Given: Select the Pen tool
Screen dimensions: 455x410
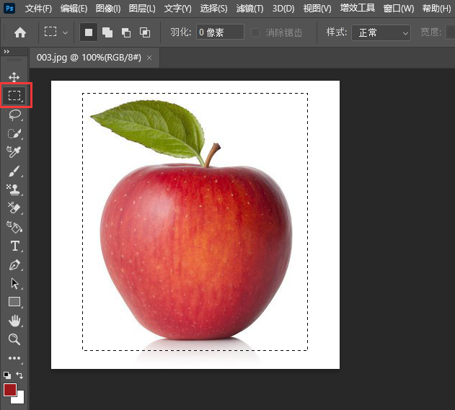Looking at the screenshot, I should pyautogui.click(x=14, y=264).
